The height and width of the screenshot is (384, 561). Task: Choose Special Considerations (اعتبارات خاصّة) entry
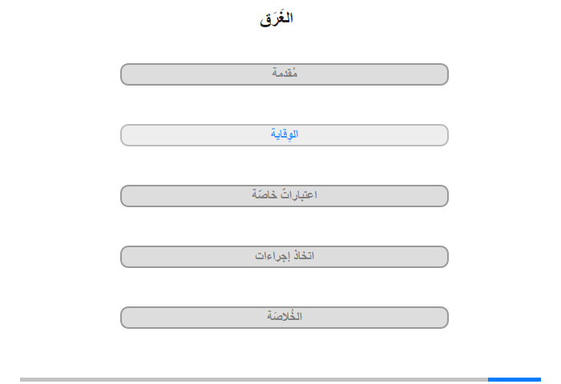[284, 196]
